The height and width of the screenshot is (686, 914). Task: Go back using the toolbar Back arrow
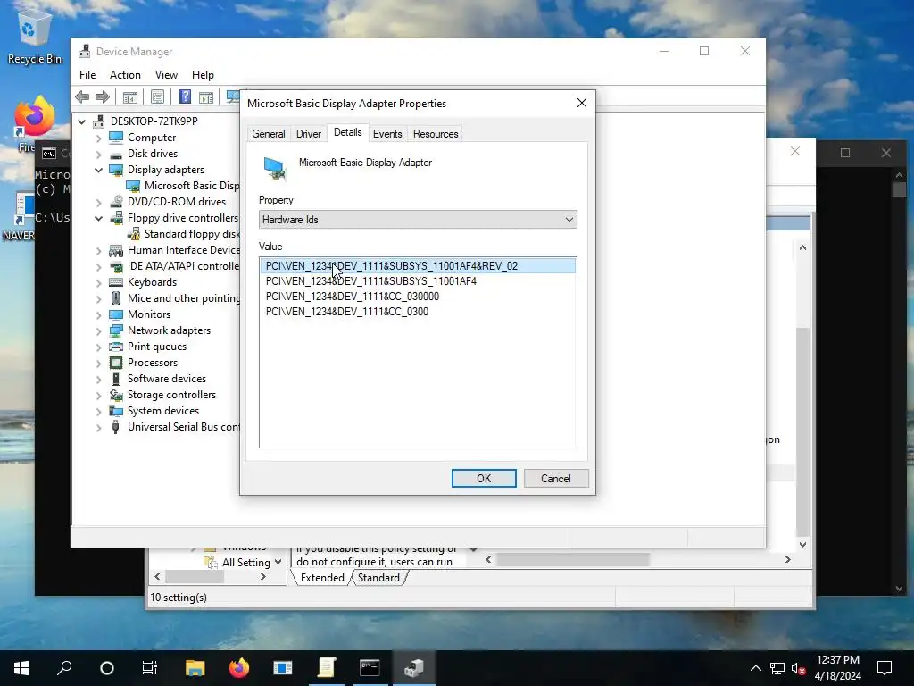click(x=82, y=96)
